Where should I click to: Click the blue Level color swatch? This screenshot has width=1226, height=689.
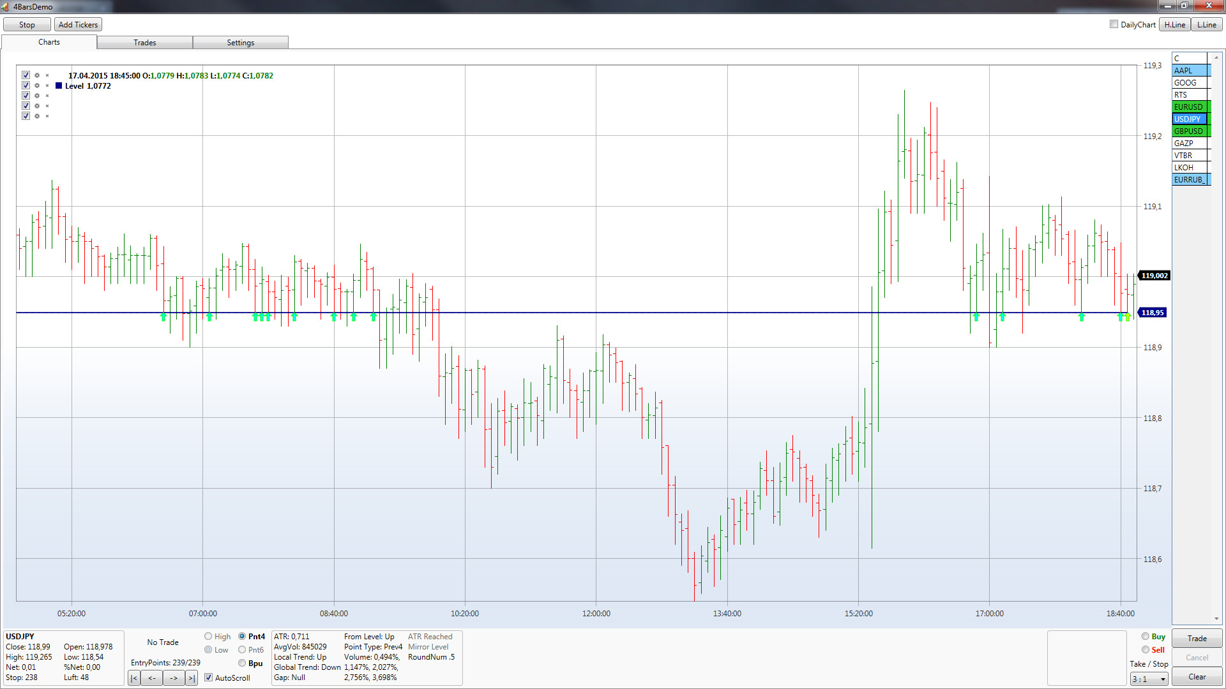click(59, 85)
